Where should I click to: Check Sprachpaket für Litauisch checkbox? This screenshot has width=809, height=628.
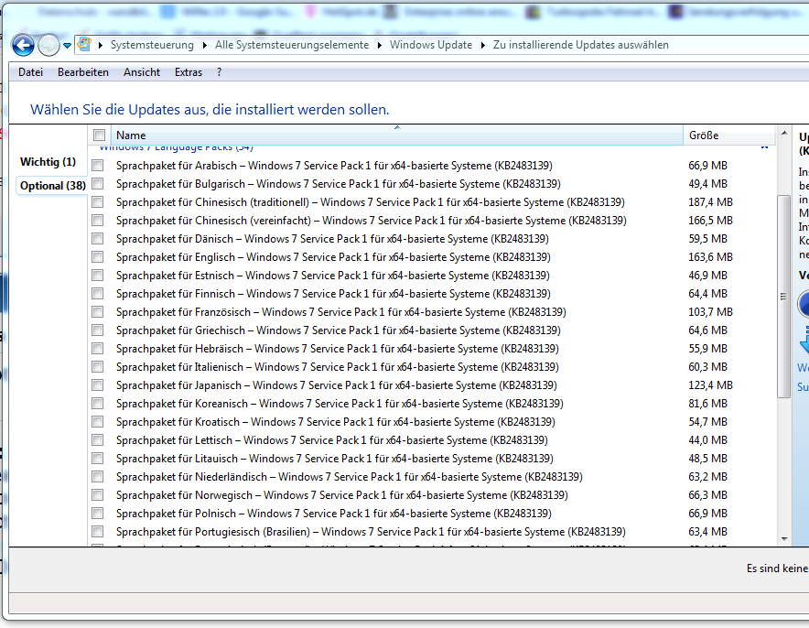tap(98, 459)
